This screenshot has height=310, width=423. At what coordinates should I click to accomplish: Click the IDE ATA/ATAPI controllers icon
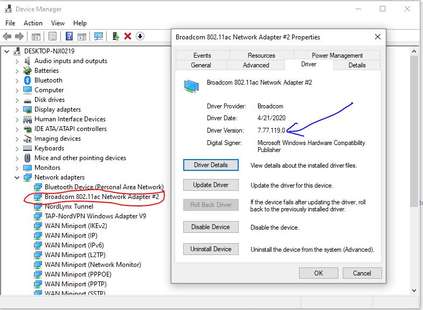[x=27, y=129]
